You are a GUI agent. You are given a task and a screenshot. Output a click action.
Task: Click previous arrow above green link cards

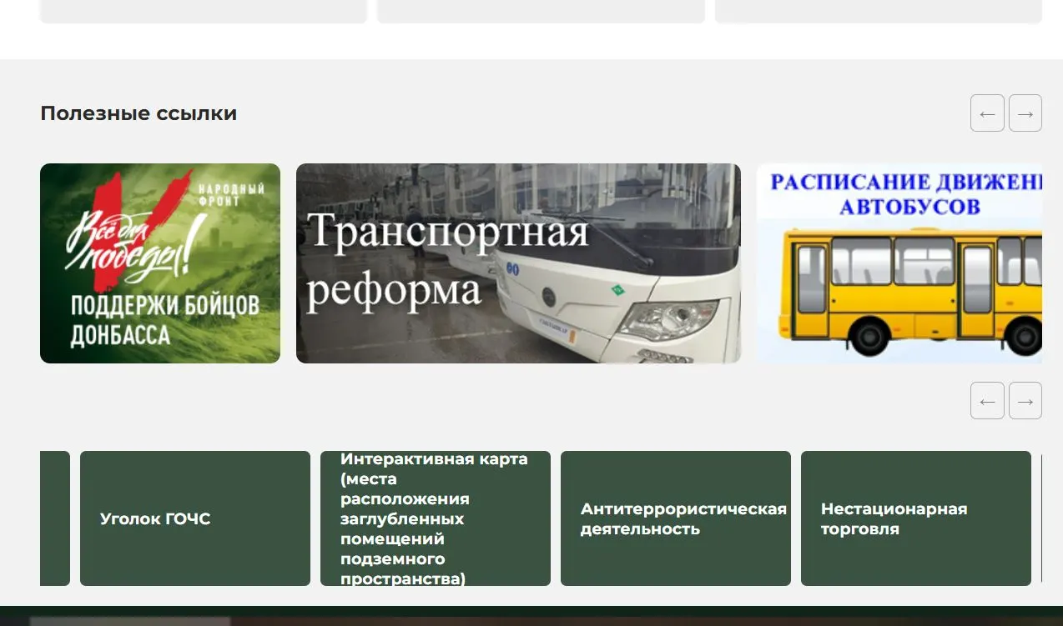(987, 401)
